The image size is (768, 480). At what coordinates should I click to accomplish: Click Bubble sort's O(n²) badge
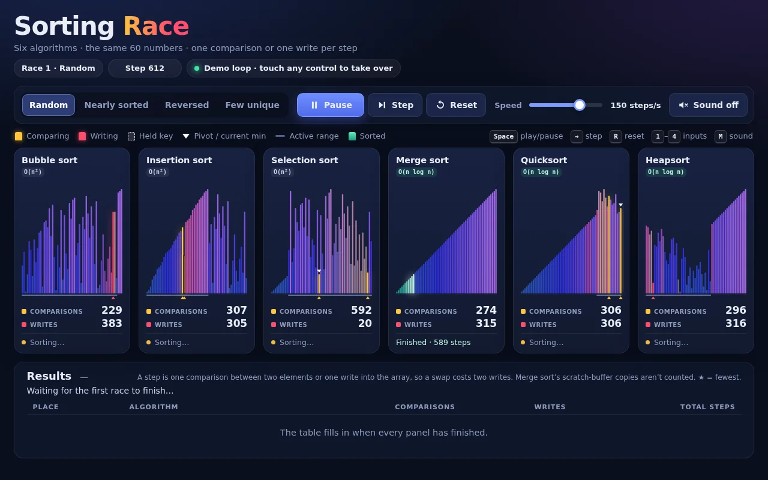click(x=33, y=172)
